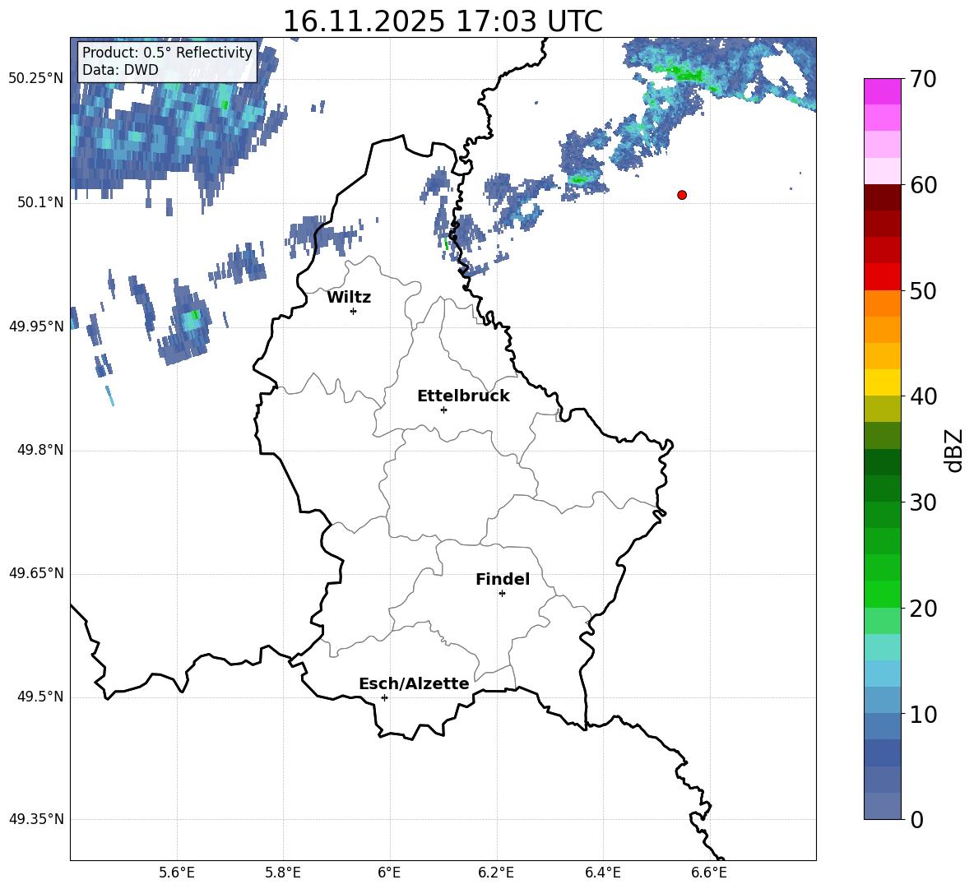This screenshot has width=974, height=889.
Task: Click the 5.8°E longitude label
Action: (x=283, y=873)
